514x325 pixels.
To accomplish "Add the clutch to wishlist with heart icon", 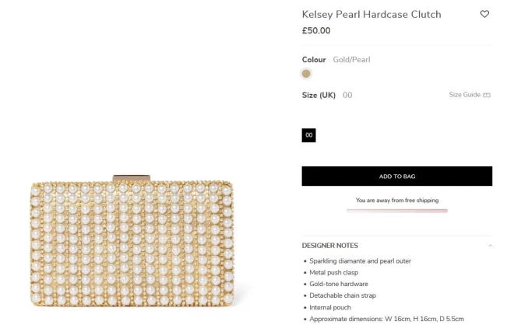I will 484,14.
